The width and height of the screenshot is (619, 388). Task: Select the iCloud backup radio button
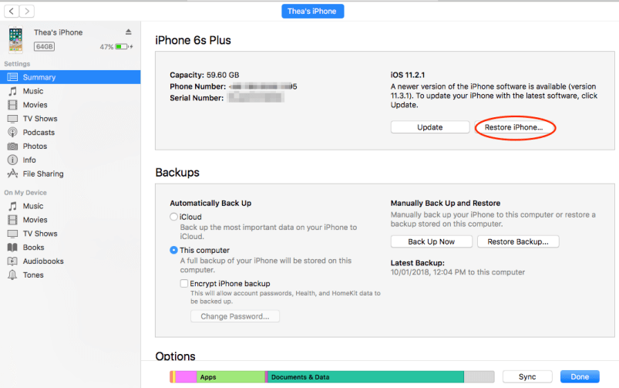pos(173,218)
